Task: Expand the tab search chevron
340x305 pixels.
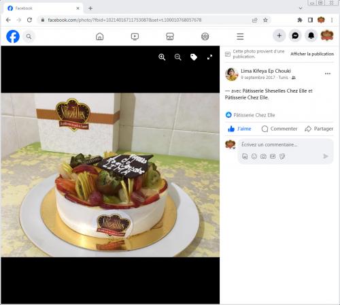Action: tap(301, 8)
